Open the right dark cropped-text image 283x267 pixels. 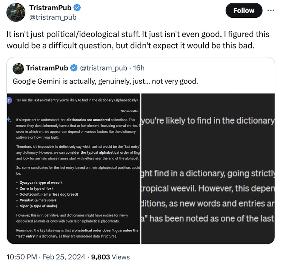tap(208, 169)
